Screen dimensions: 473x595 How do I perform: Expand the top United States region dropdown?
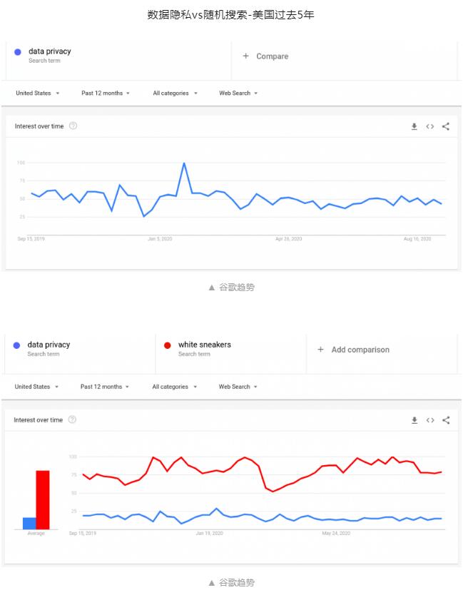click(38, 93)
